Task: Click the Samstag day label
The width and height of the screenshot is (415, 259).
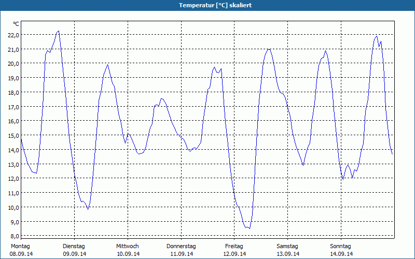Action: pos(287,247)
